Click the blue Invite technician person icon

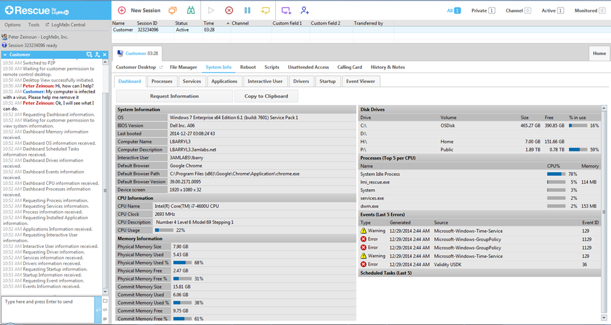point(305,11)
